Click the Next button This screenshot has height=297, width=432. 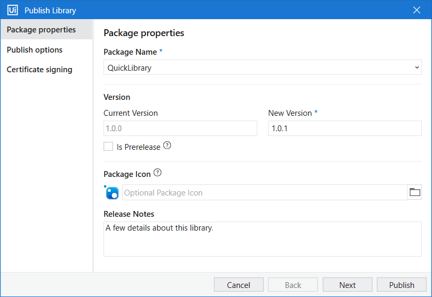tap(347, 285)
